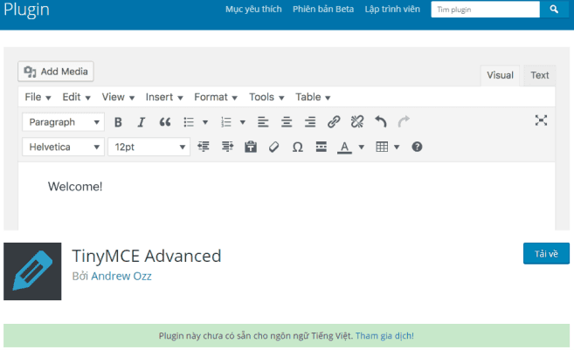Screen dimensions: 574x350
Task: Apply text color with A icon
Action: pos(344,147)
